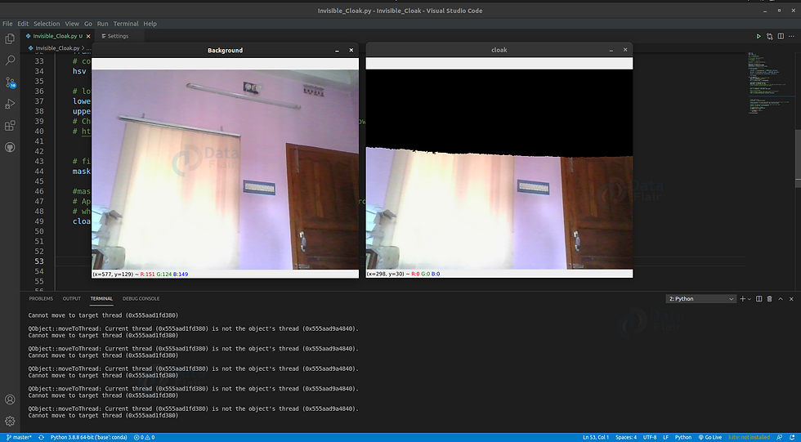The width and height of the screenshot is (801, 442).
Task: Open Run and Debug view
Action: coord(10,104)
